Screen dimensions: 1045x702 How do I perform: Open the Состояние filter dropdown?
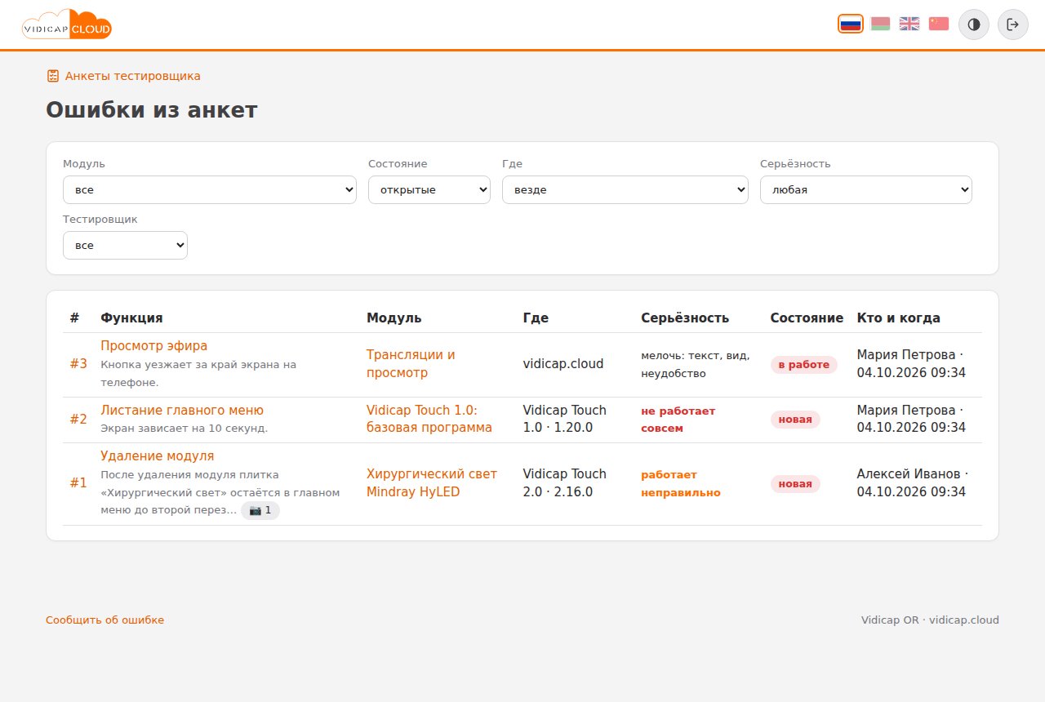click(x=429, y=189)
